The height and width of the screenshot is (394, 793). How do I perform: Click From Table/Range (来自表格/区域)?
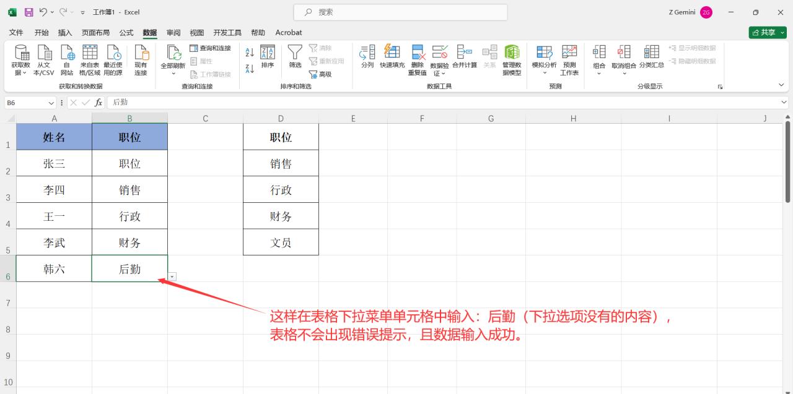[90, 61]
